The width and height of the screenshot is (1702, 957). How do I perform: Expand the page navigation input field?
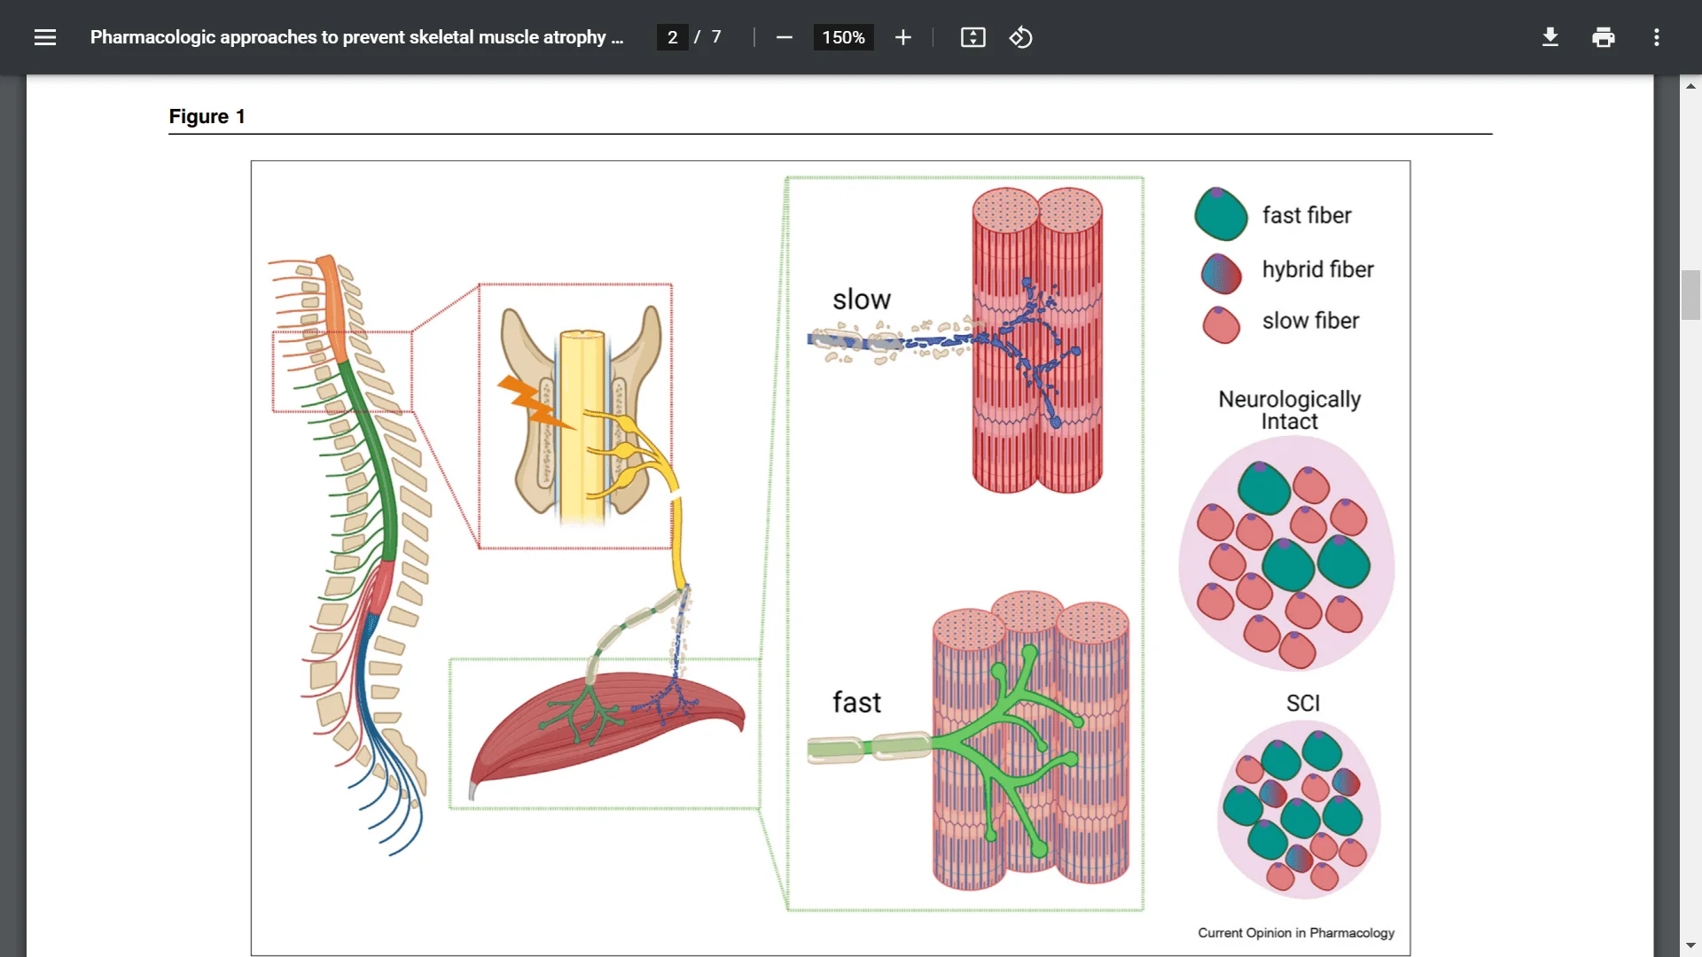coord(672,36)
